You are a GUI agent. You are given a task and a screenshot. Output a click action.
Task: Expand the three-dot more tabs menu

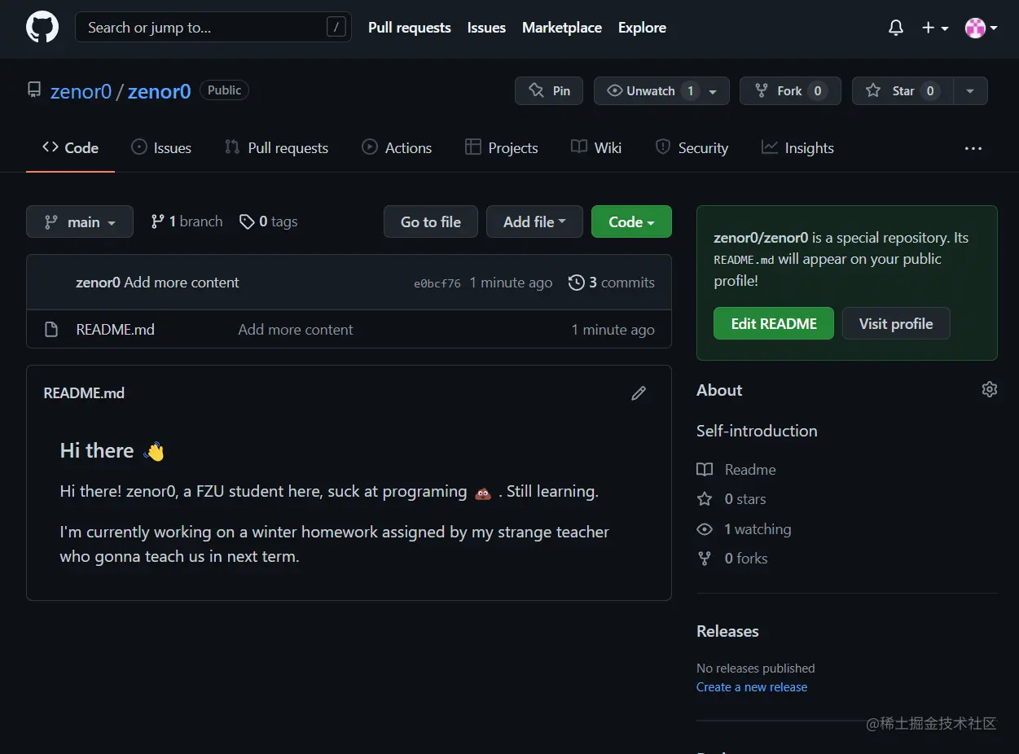tap(973, 148)
